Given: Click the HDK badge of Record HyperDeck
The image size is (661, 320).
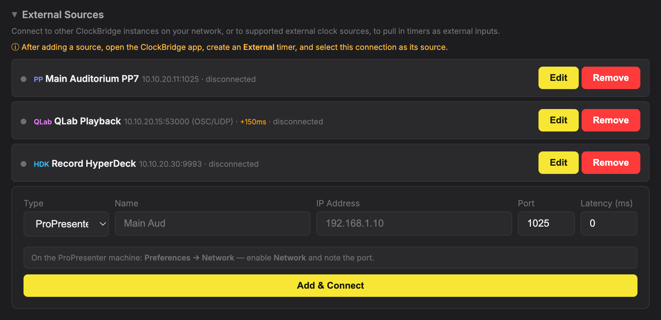Looking at the screenshot, I should point(41,164).
